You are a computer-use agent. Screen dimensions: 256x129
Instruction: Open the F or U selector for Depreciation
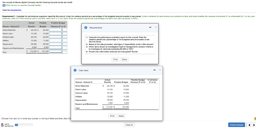click(65, 44)
